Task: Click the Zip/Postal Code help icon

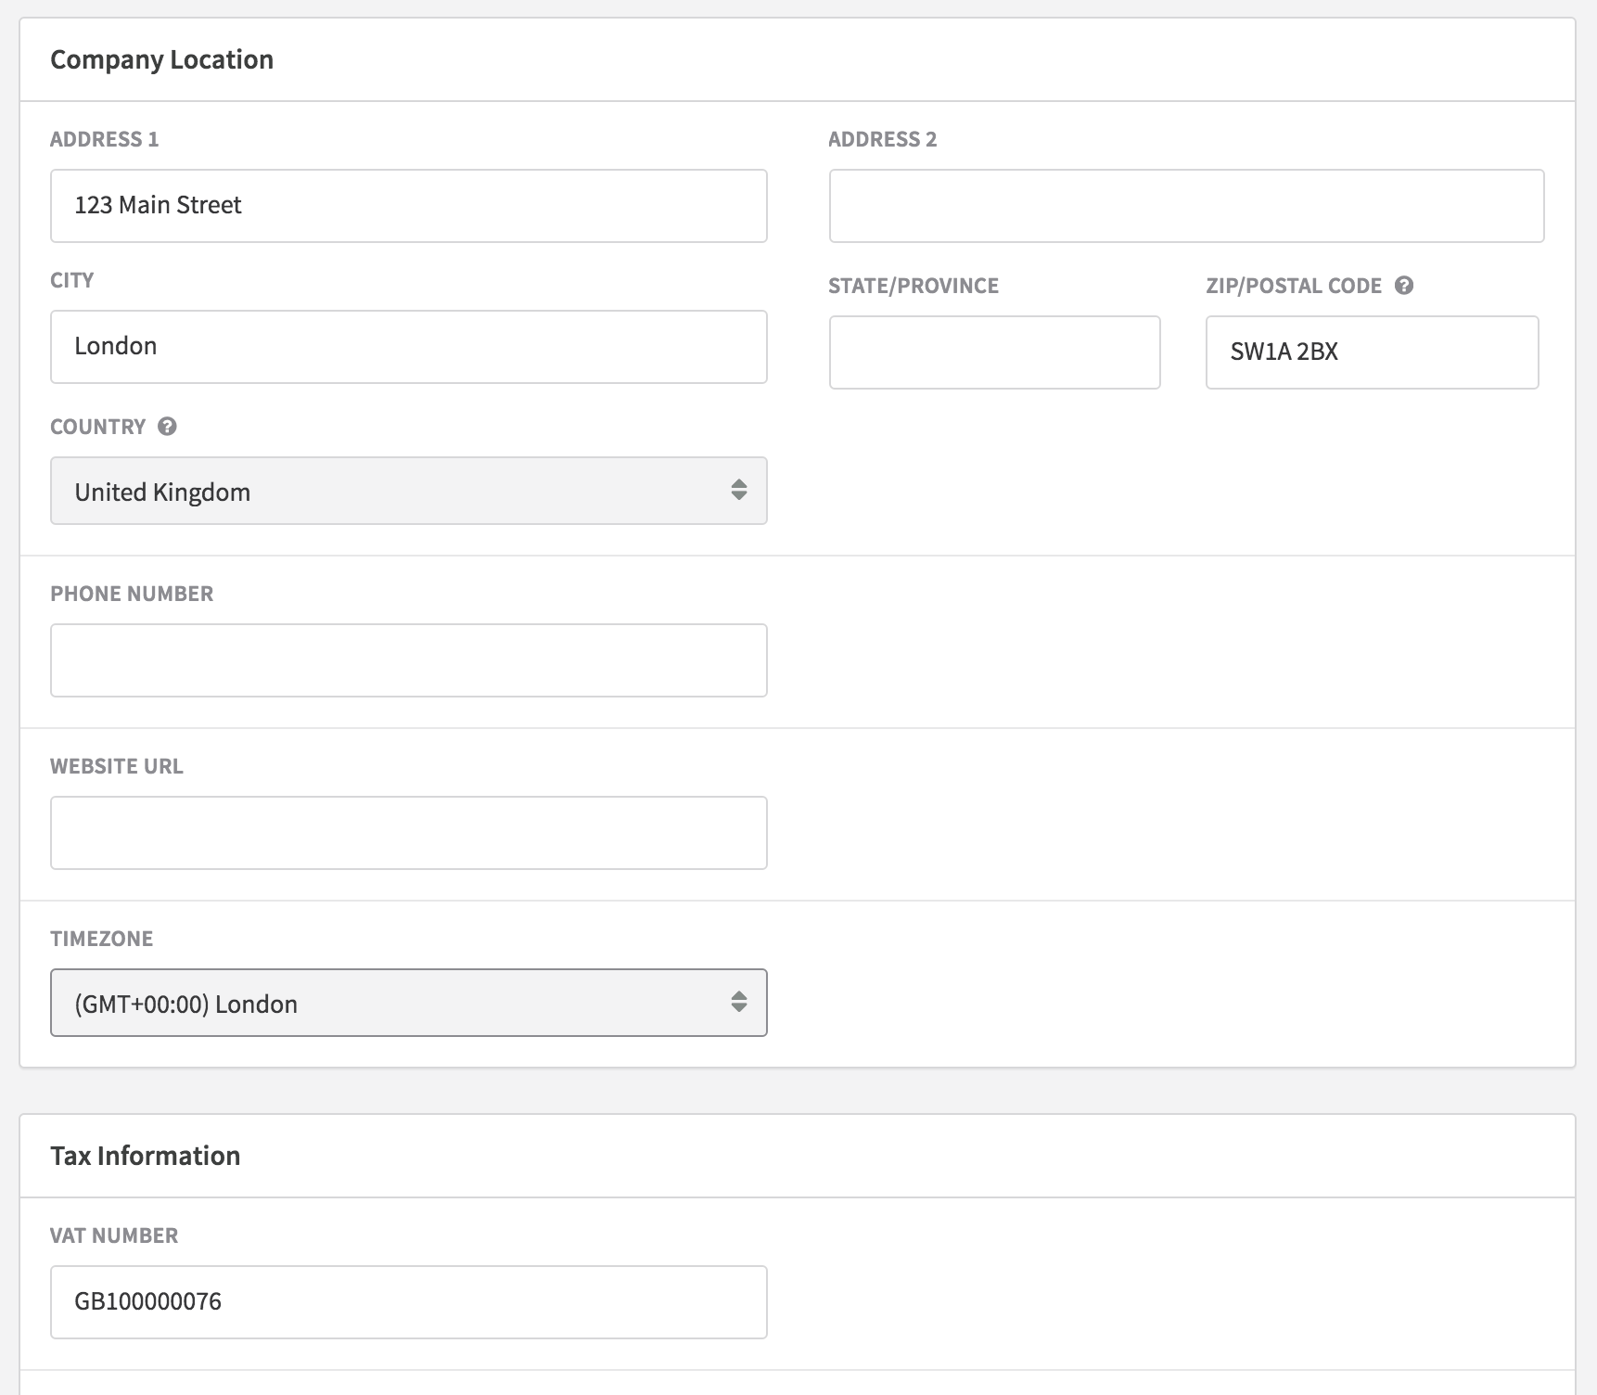Action: (x=1404, y=286)
